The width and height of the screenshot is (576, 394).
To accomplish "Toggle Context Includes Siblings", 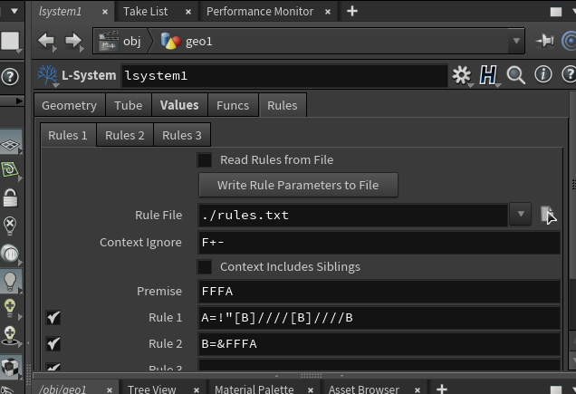I will [x=205, y=267].
